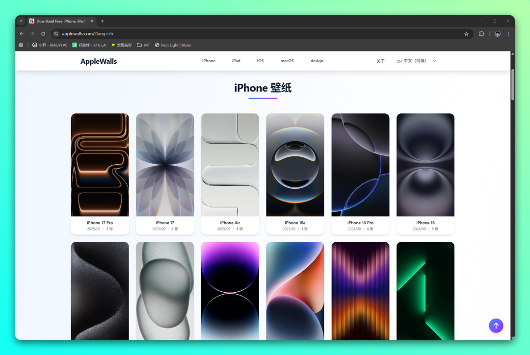Image resolution: width=530 pixels, height=355 pixels.
Task: Open the 关于 link
Action: click(380, 61)
